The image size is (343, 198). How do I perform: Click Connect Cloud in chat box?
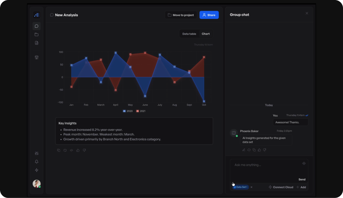coord(281,187)
